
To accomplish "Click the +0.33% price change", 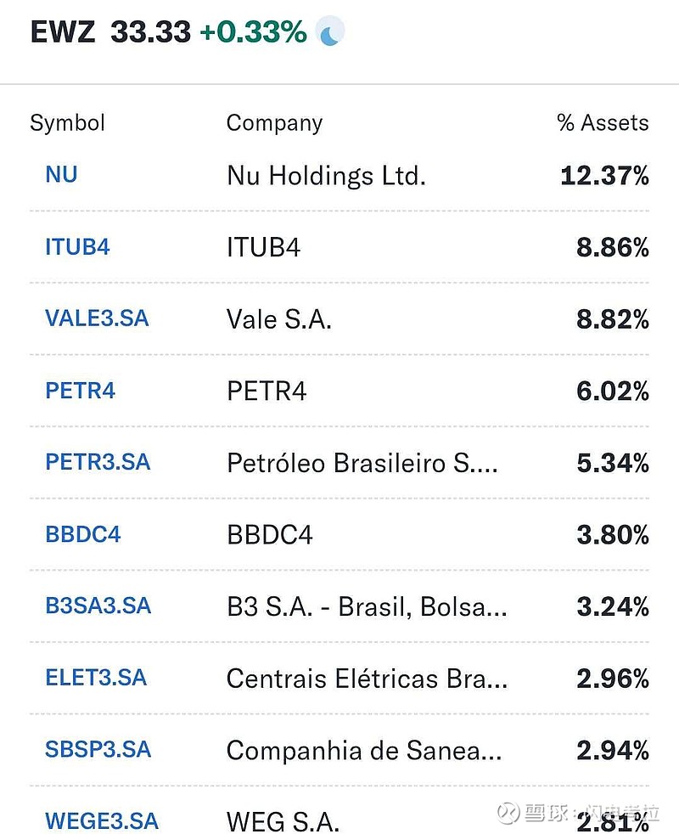I will 253,33.
